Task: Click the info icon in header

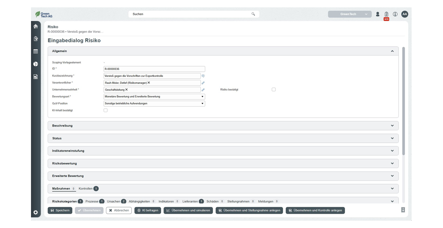Action: click(x=395, y=14)
